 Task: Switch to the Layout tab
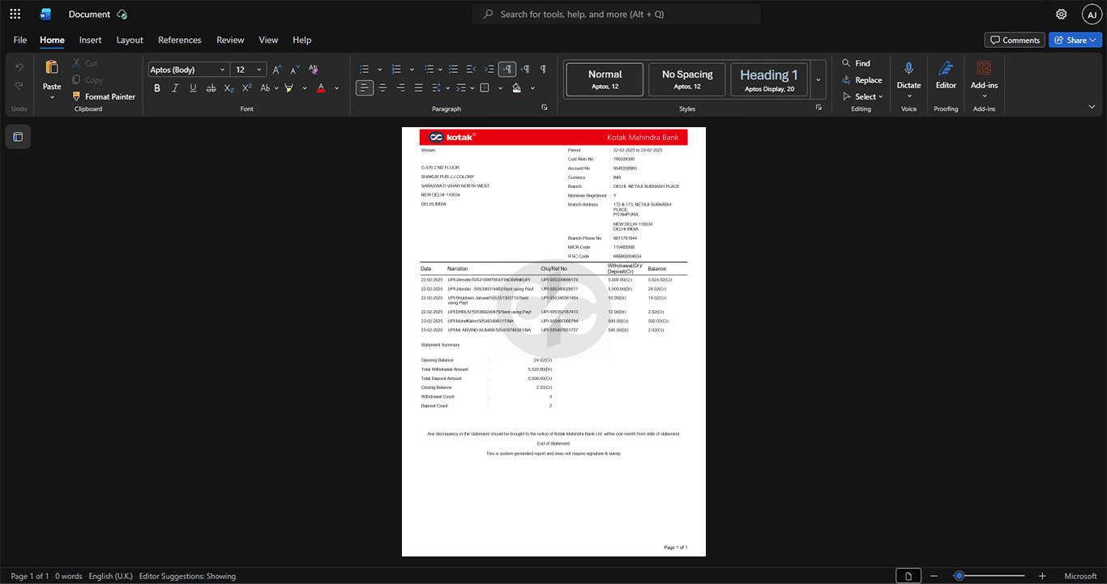click(x=130, y=40)
